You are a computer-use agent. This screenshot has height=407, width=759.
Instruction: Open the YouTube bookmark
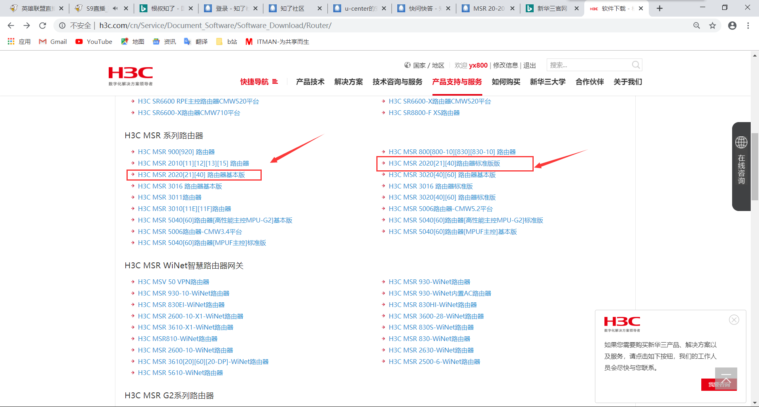[94, 41]
